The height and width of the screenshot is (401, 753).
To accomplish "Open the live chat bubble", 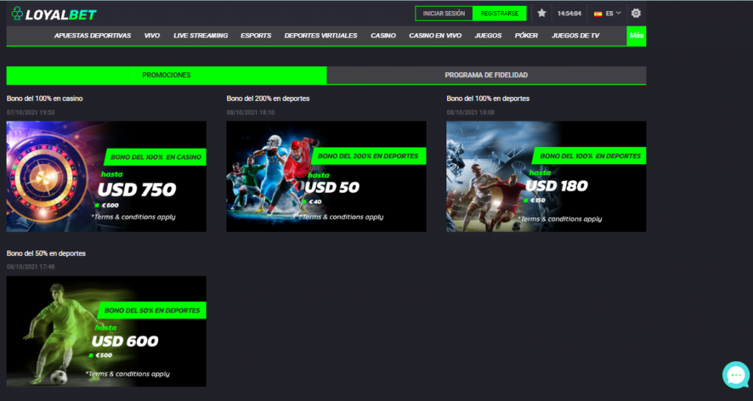I will [x=735, y=375].
